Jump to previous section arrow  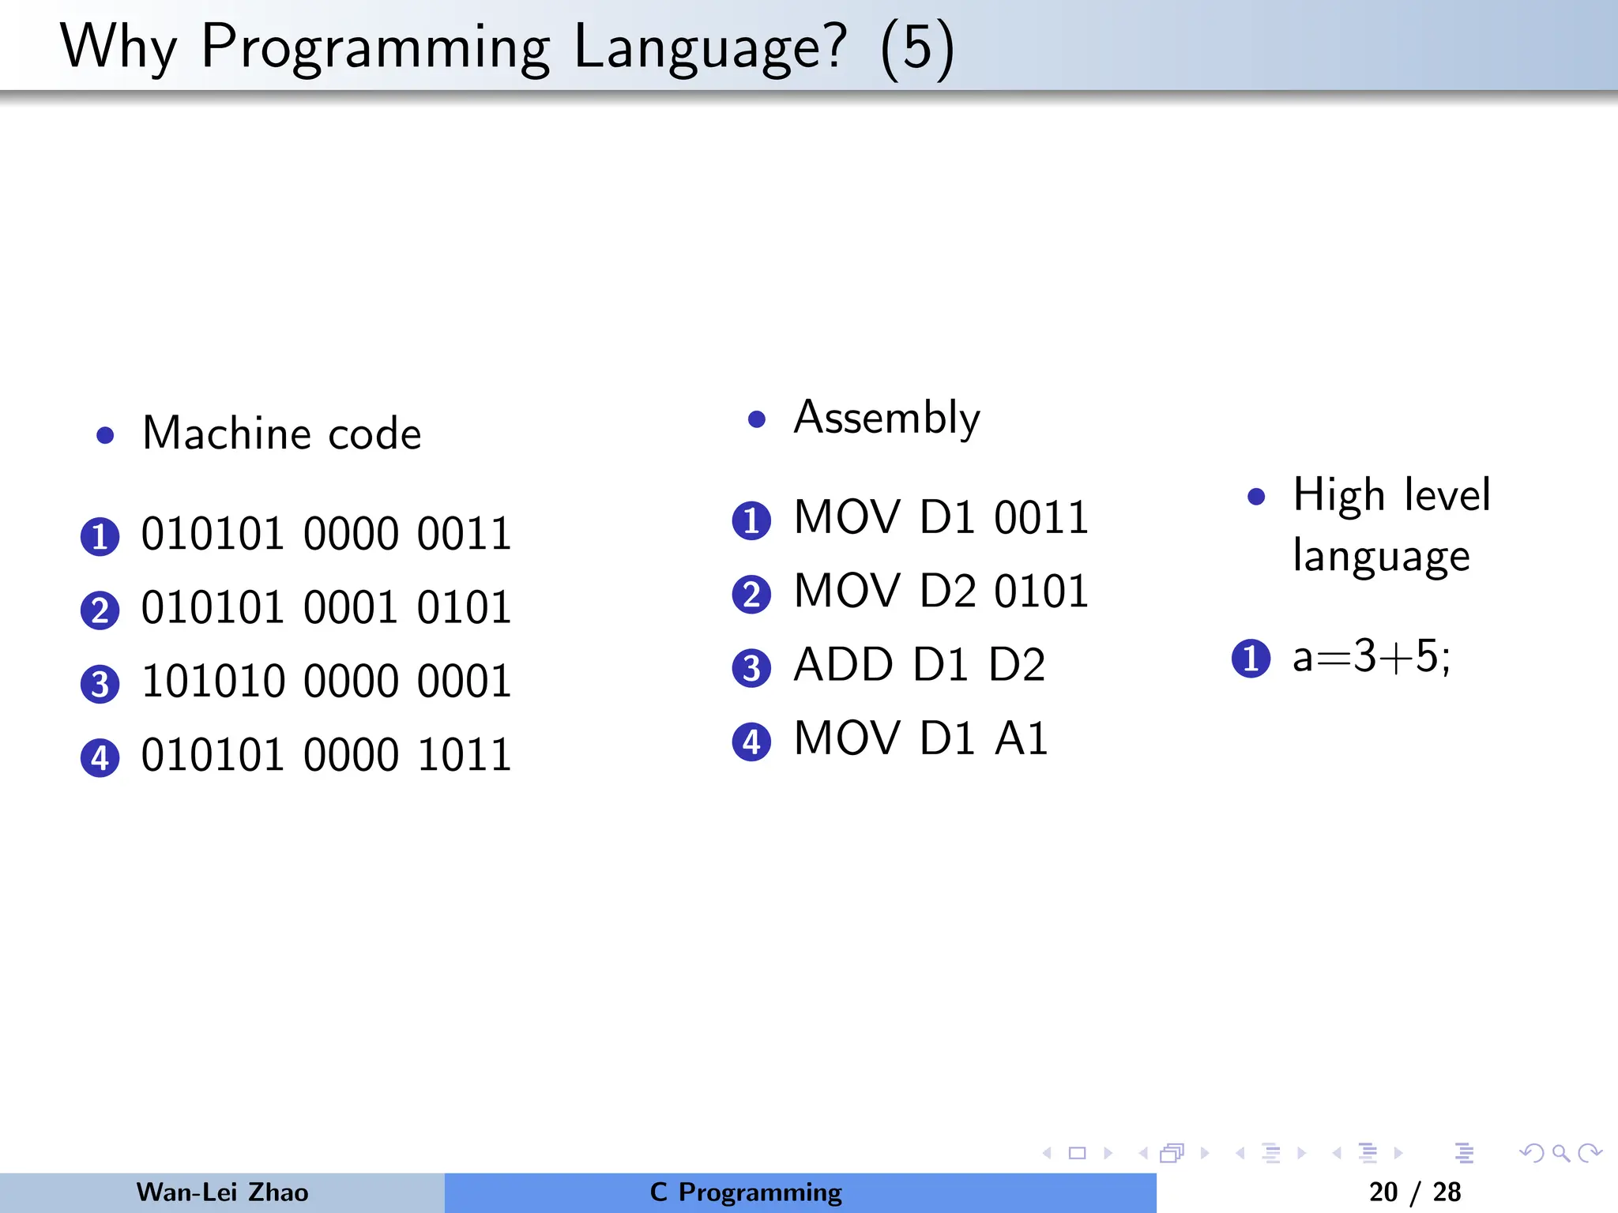[x=1337, y=1153]
